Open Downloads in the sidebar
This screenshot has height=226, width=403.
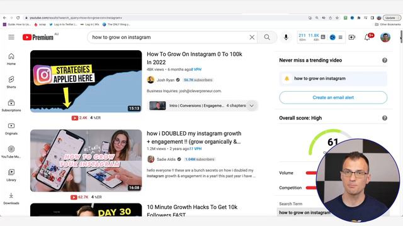point(11,198)
